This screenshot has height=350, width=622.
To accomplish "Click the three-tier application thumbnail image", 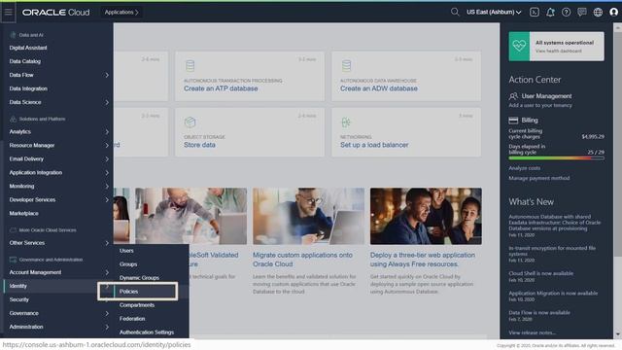I will point(426,216).
